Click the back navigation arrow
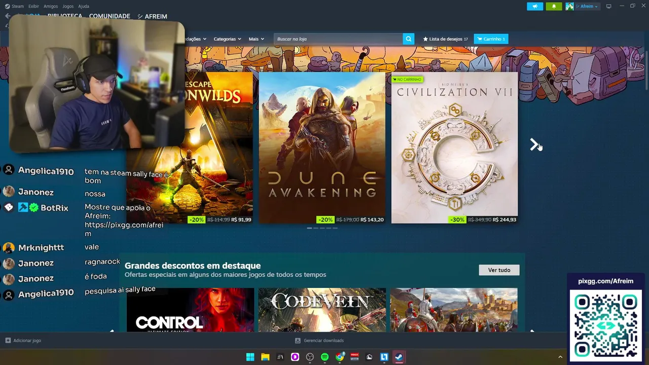The height and width of the screenshot is (365, 649). pos(7,16)
